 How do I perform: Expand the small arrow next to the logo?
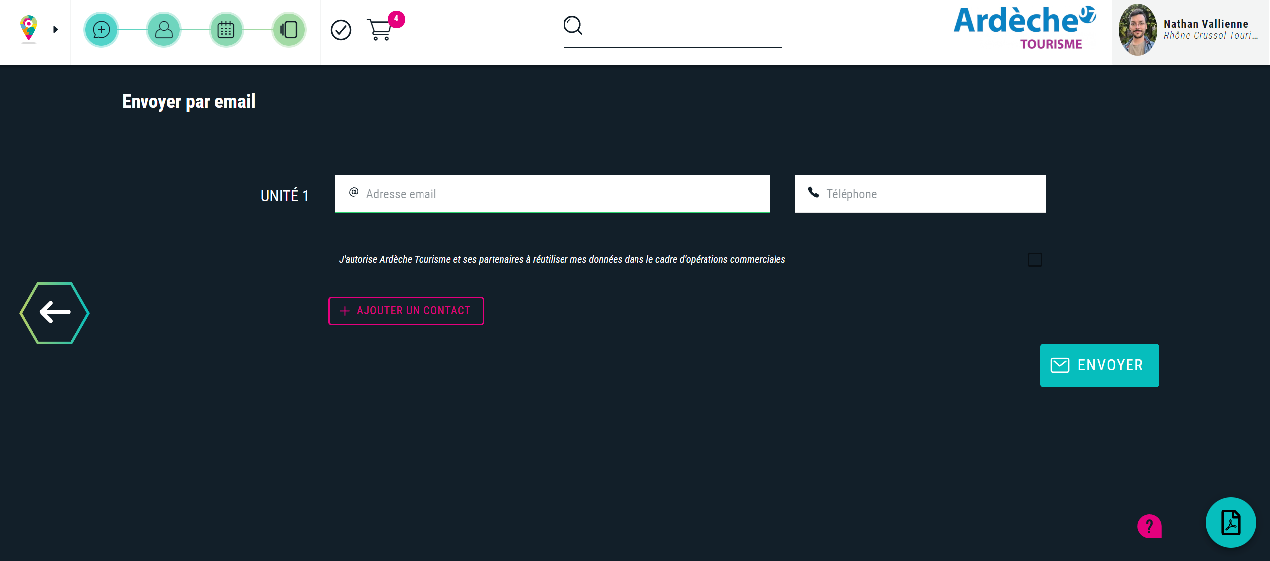coord(56,30)
